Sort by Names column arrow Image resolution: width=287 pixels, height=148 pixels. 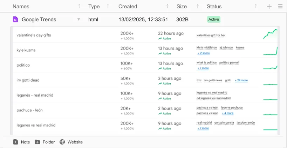click(x=79, y=6)
